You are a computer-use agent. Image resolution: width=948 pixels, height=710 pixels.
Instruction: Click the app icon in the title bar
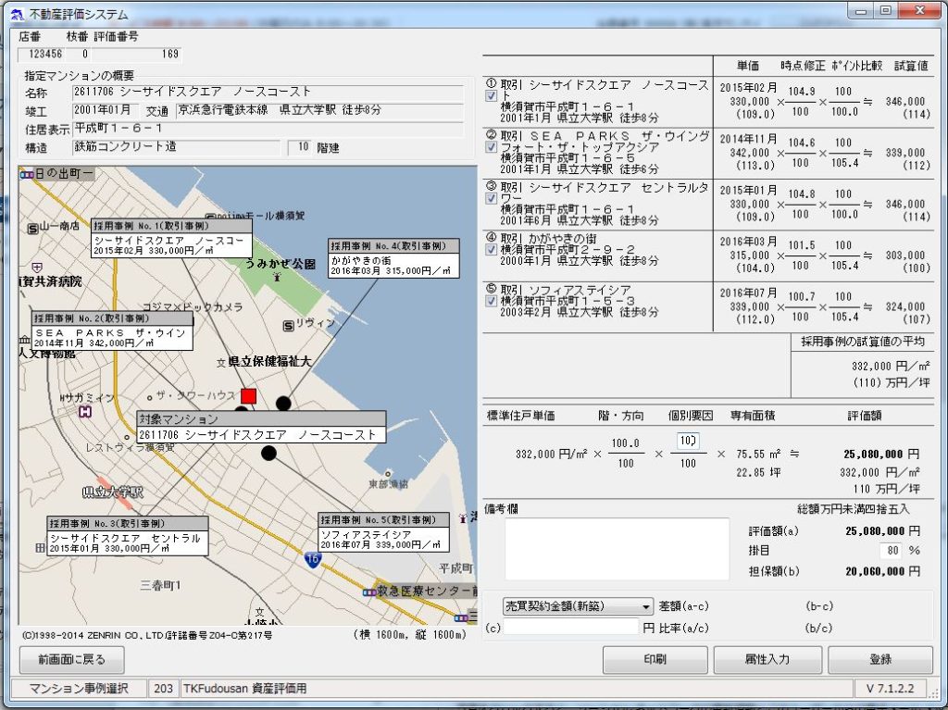(15, 14)
